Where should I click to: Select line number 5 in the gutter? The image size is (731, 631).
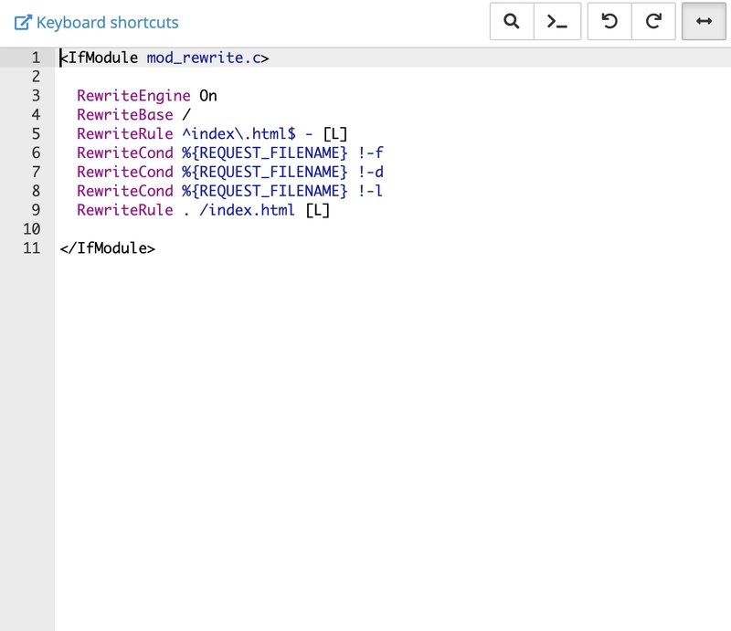[x=36, y=134]
